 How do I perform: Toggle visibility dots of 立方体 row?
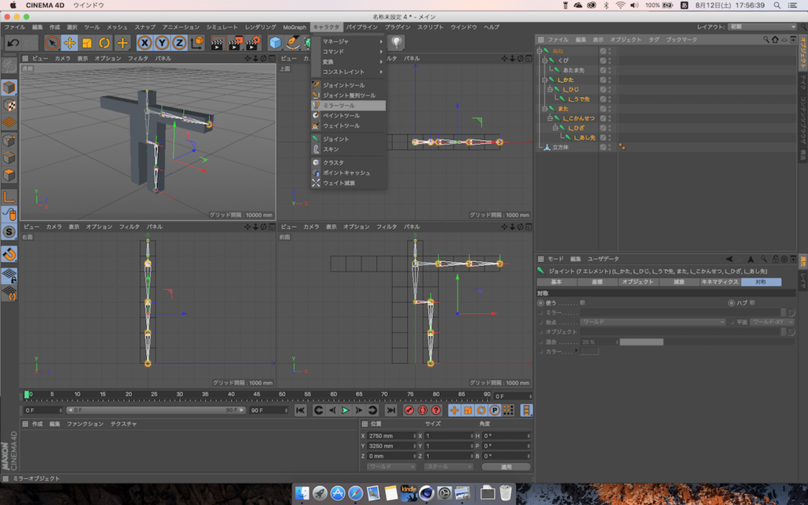pos(610,148)
